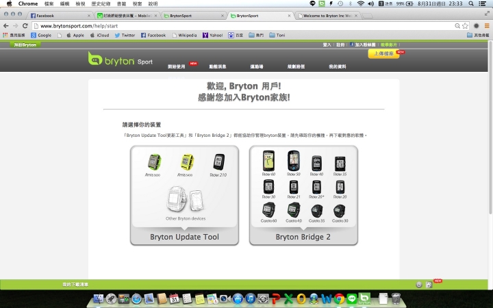Select the Rider 35 device
This screenshot has height=308, width=493.
tap(340, 165)
